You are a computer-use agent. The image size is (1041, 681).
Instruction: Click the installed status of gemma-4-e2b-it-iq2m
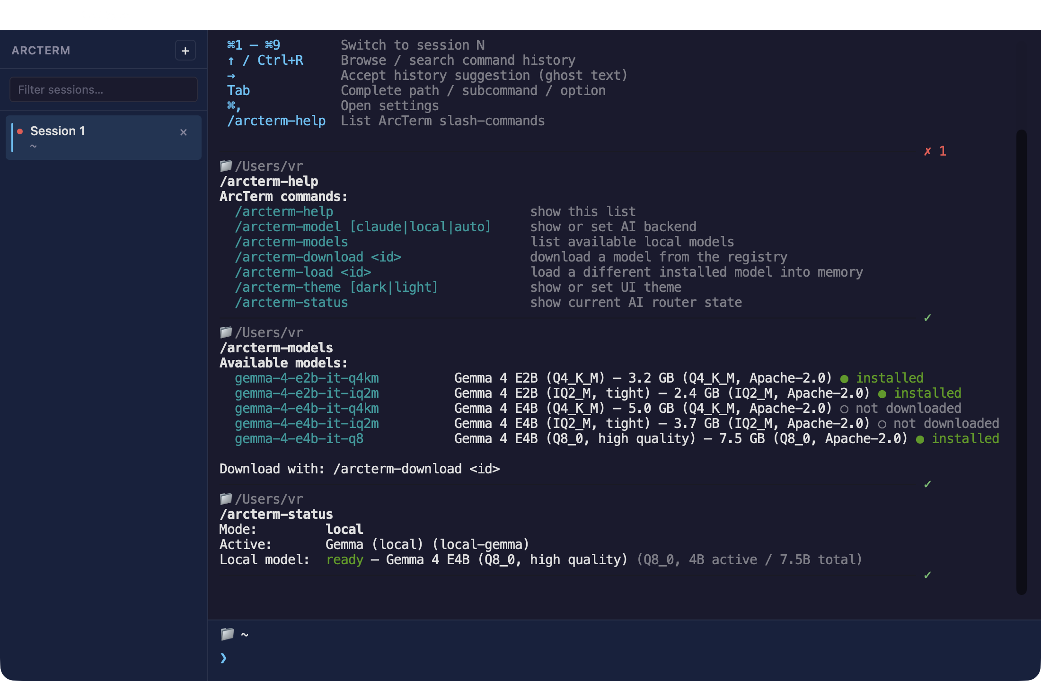(920, 393)
